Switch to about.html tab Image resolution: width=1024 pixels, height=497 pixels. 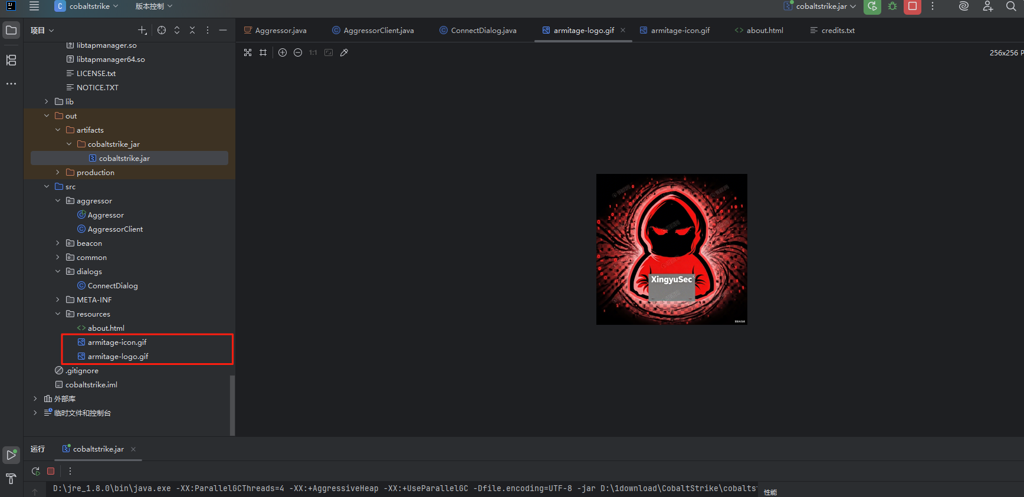pyautogui.click(x=759, y=30)
